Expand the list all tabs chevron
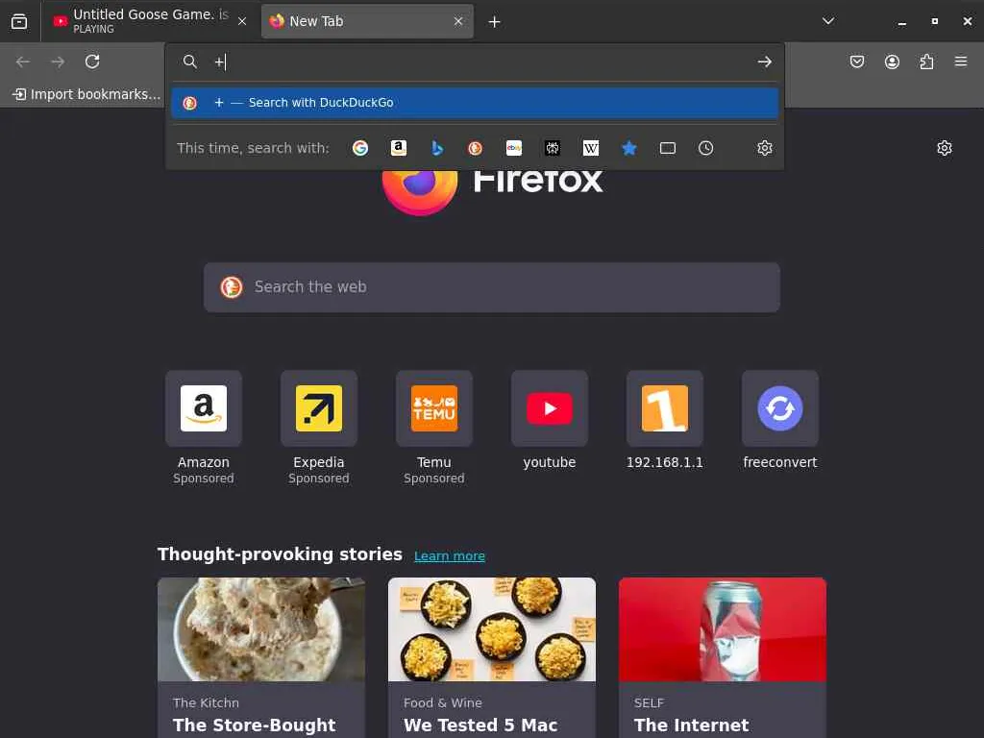Image resolution: width=984 pixels, height=738 pixels. tap(828, 21)
